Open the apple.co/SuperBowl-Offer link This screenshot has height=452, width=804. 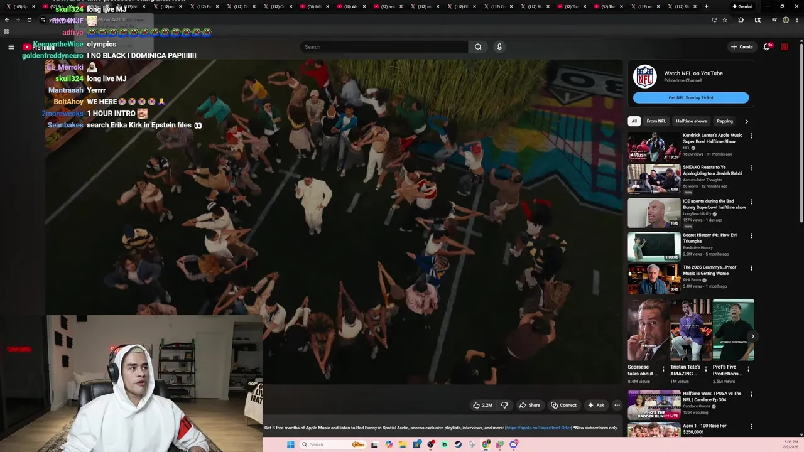point(538,428)
